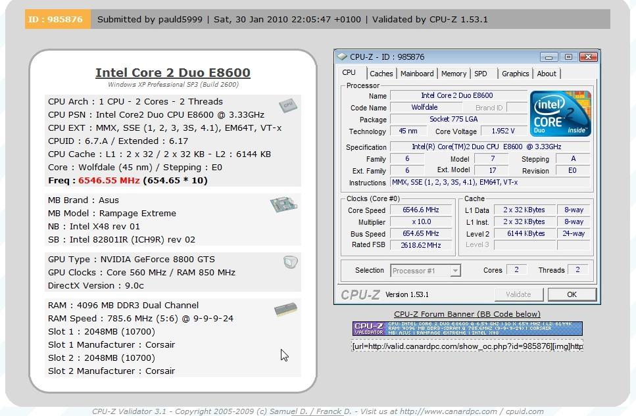Screen dimensions: 636x416
Task: Click the Version 1.53.1 label
Action: tap(407, 294)
